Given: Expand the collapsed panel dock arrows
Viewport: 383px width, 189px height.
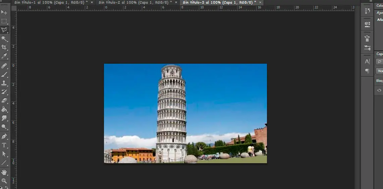Looking at the screenshot, I should [371, 1].
